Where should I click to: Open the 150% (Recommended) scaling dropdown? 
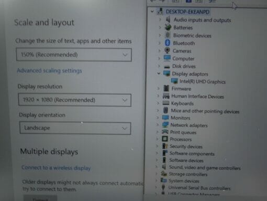click(x=74, y=55)
